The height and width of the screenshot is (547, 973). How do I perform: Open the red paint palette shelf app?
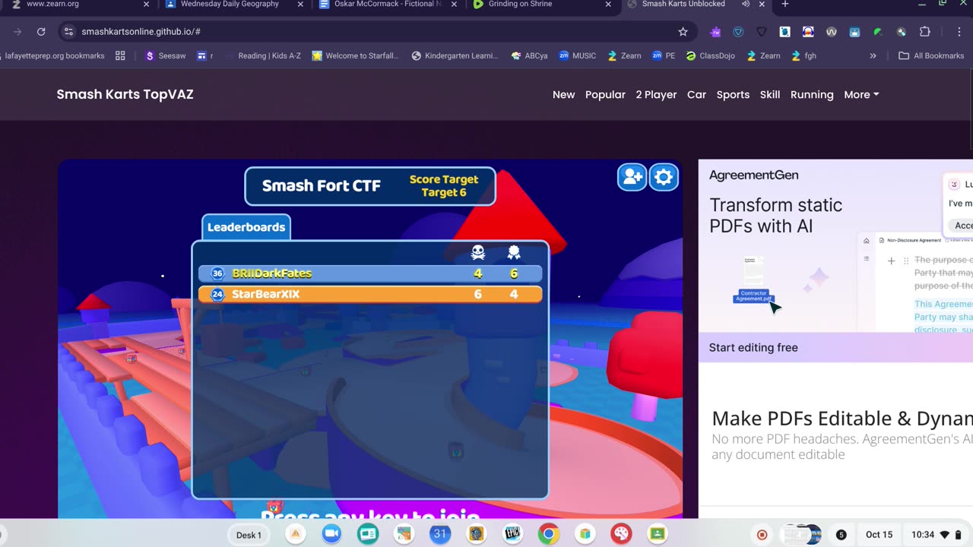coord(622,534)
